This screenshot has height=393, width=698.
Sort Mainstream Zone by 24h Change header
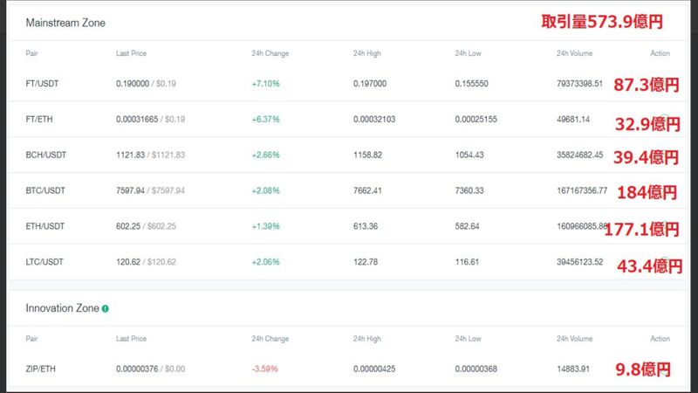click(270, 53)
